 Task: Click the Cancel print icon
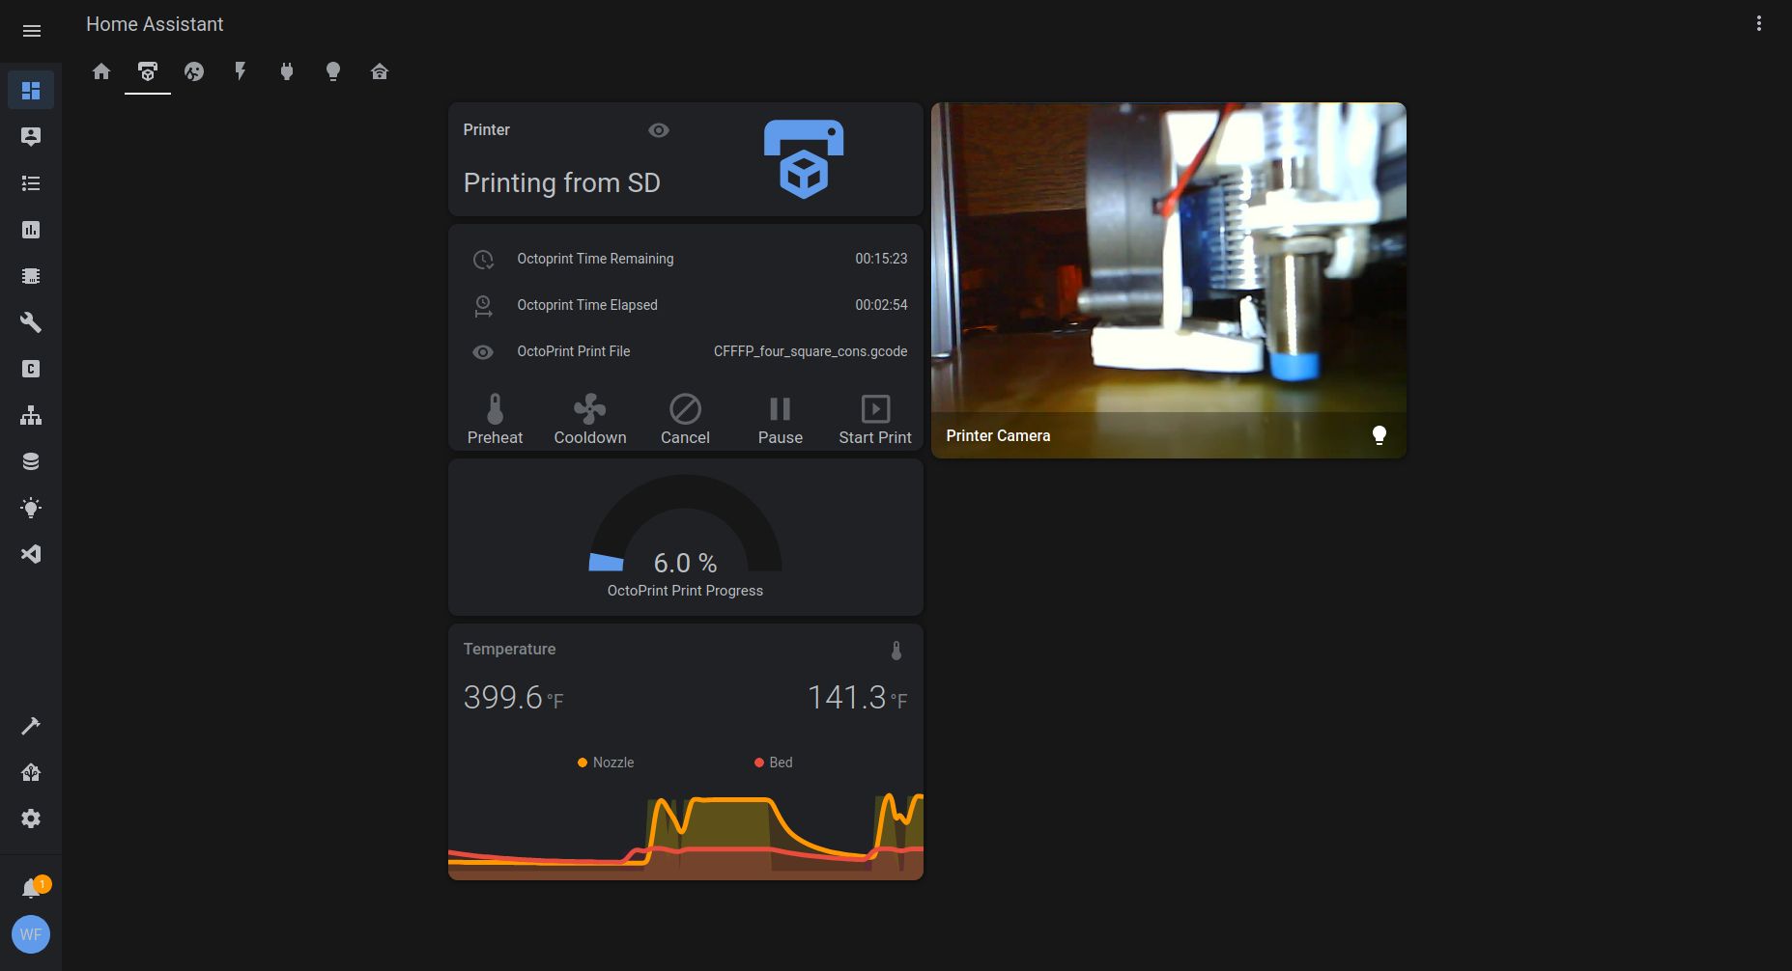(x=685, y=408)
